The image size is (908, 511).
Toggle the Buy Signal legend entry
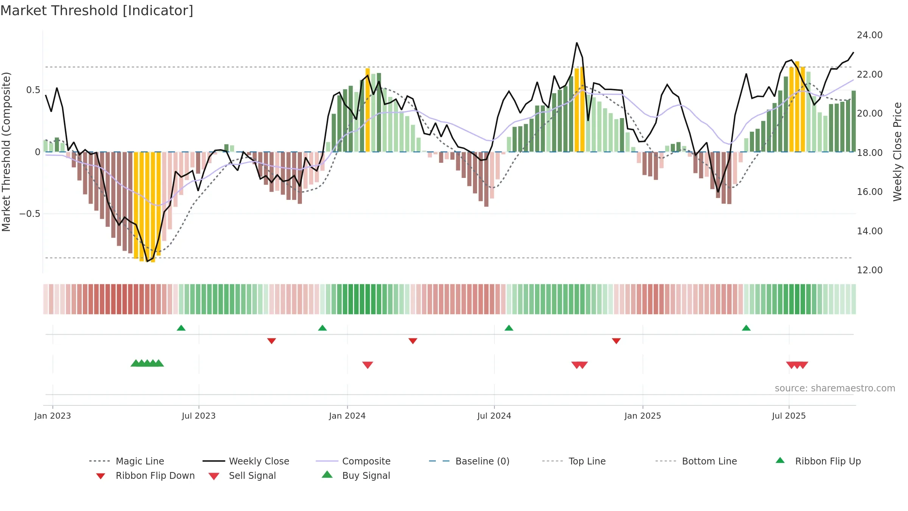tap(356, 475)
